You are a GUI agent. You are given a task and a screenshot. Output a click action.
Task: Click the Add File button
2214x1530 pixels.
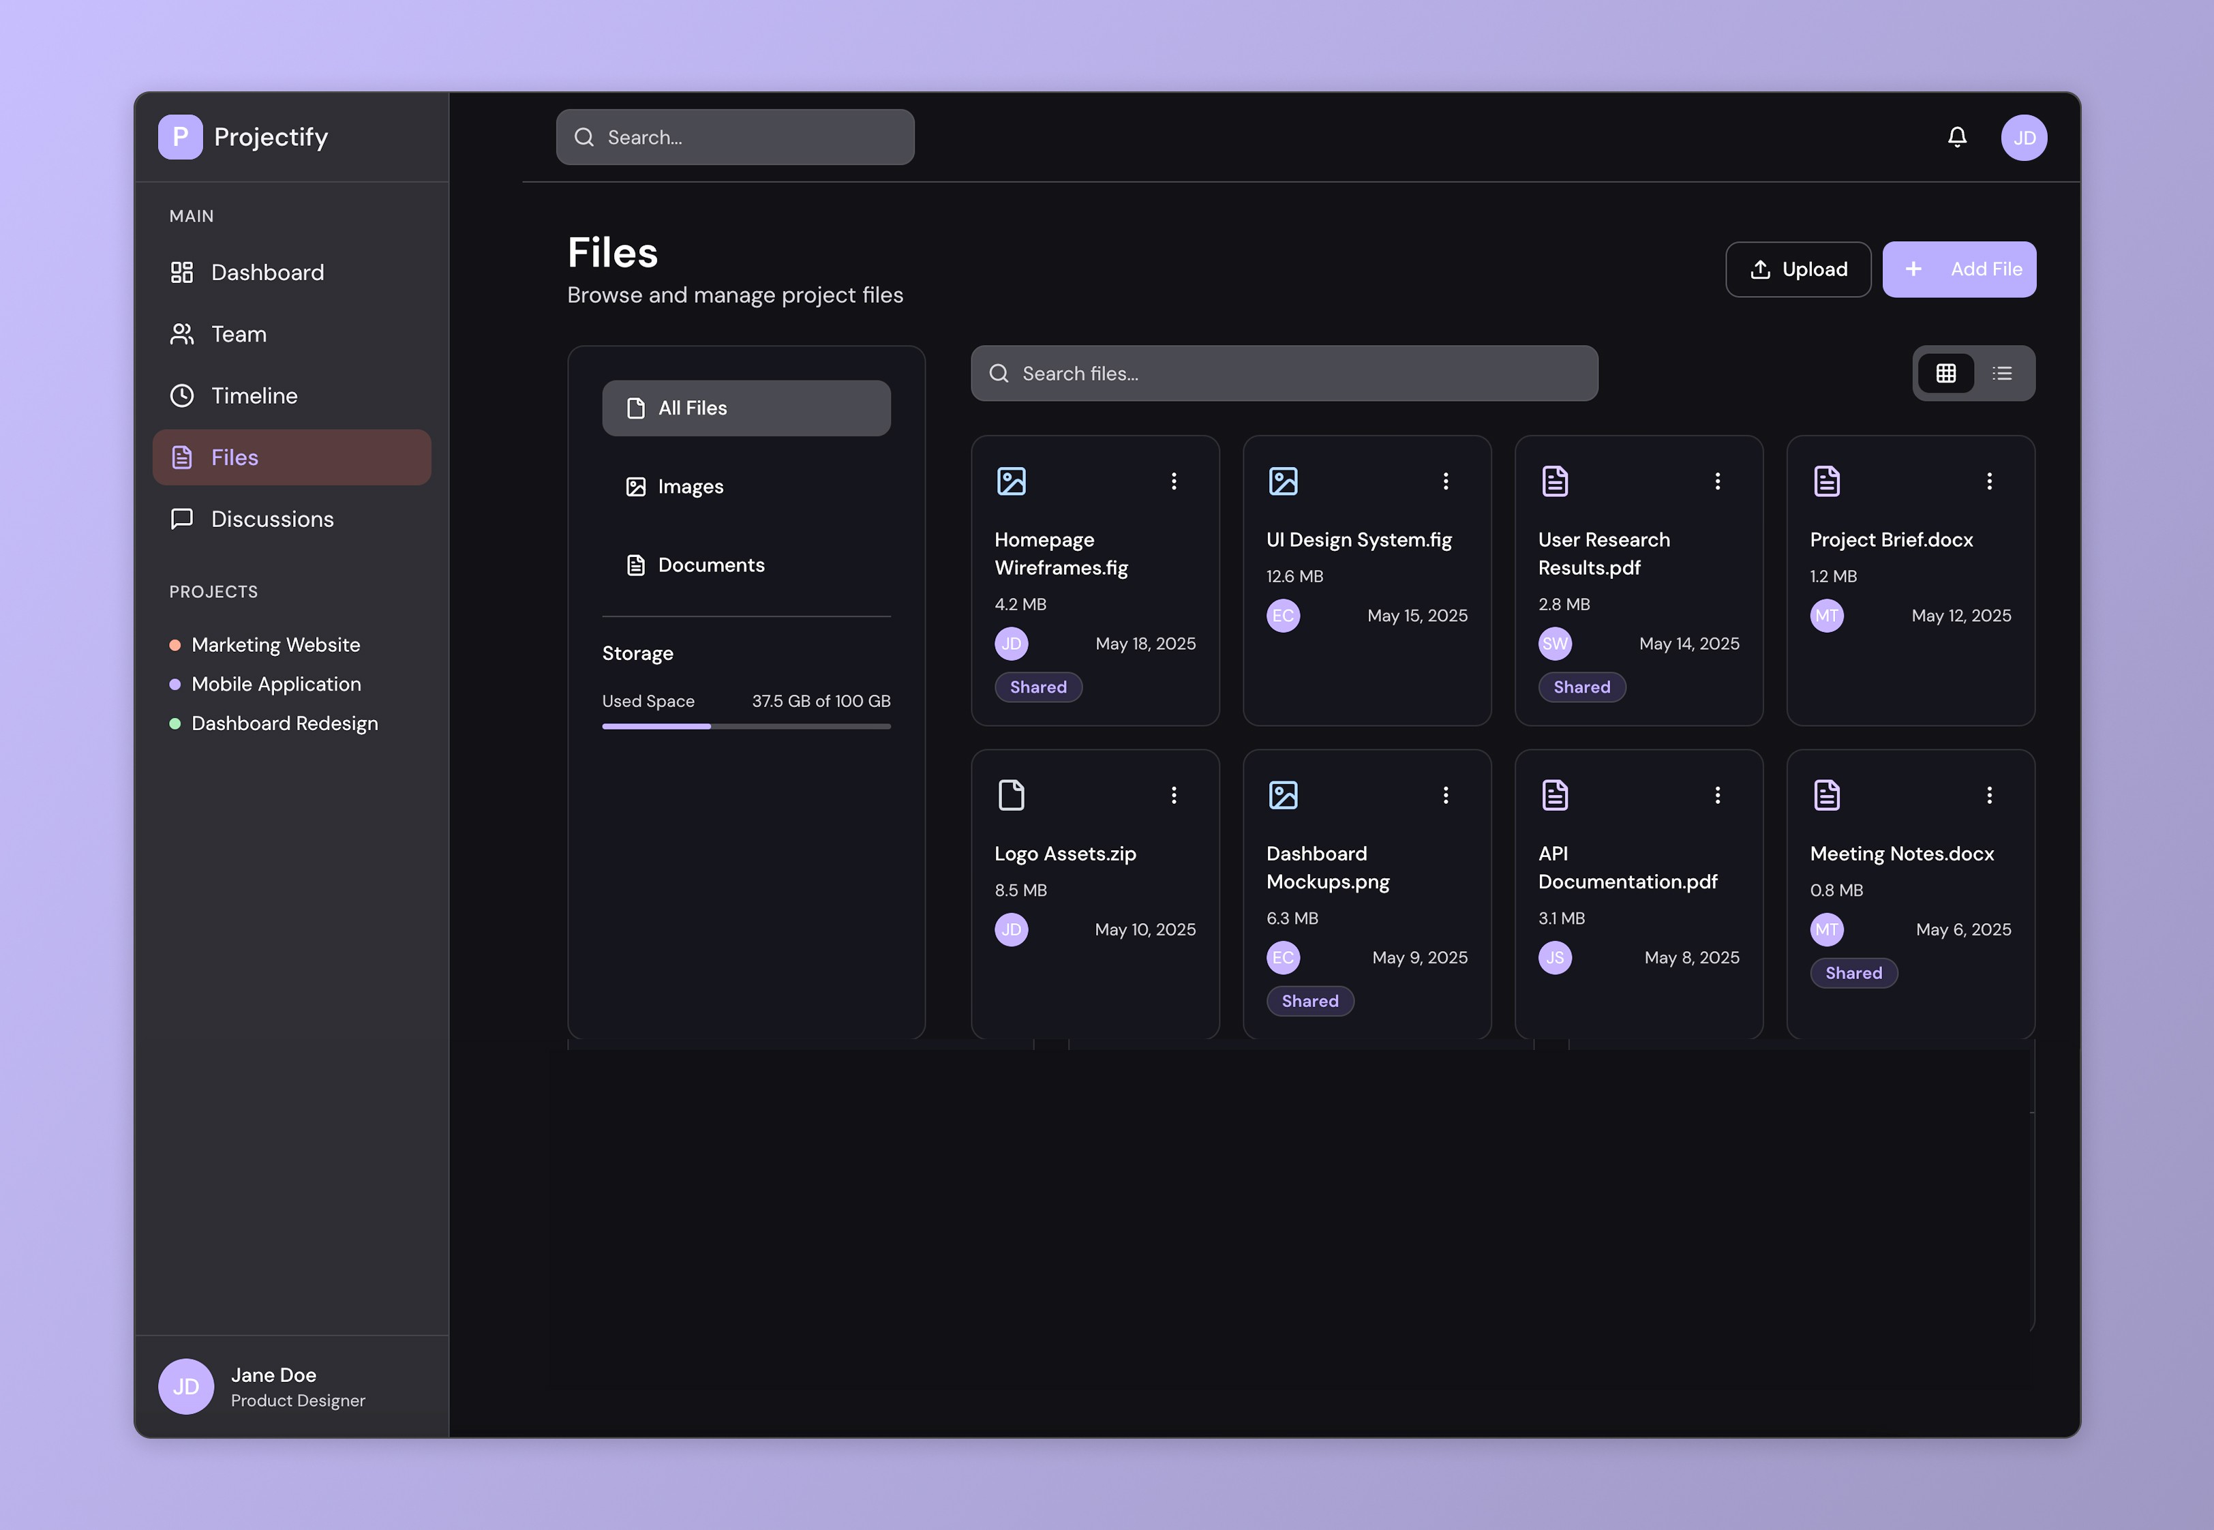pyautogui.click(x=1958, y=269)
